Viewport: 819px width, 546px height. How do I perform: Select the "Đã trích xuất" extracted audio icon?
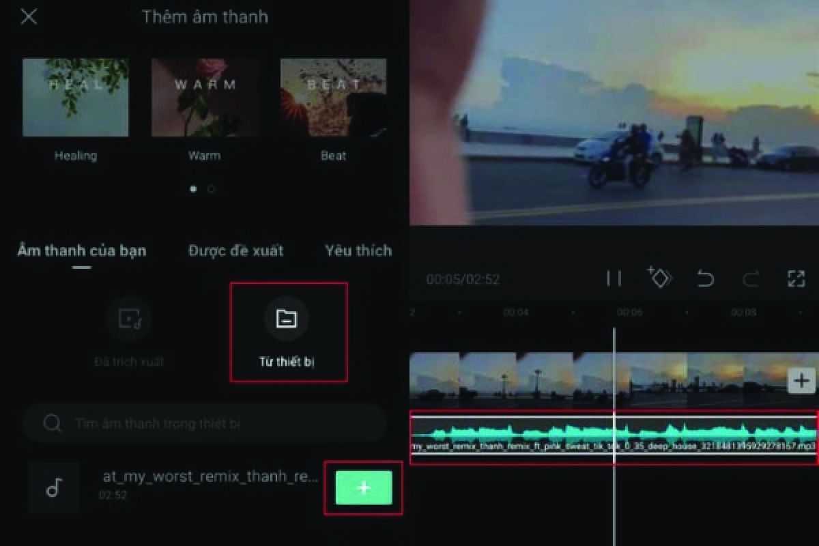click(128, 319)
